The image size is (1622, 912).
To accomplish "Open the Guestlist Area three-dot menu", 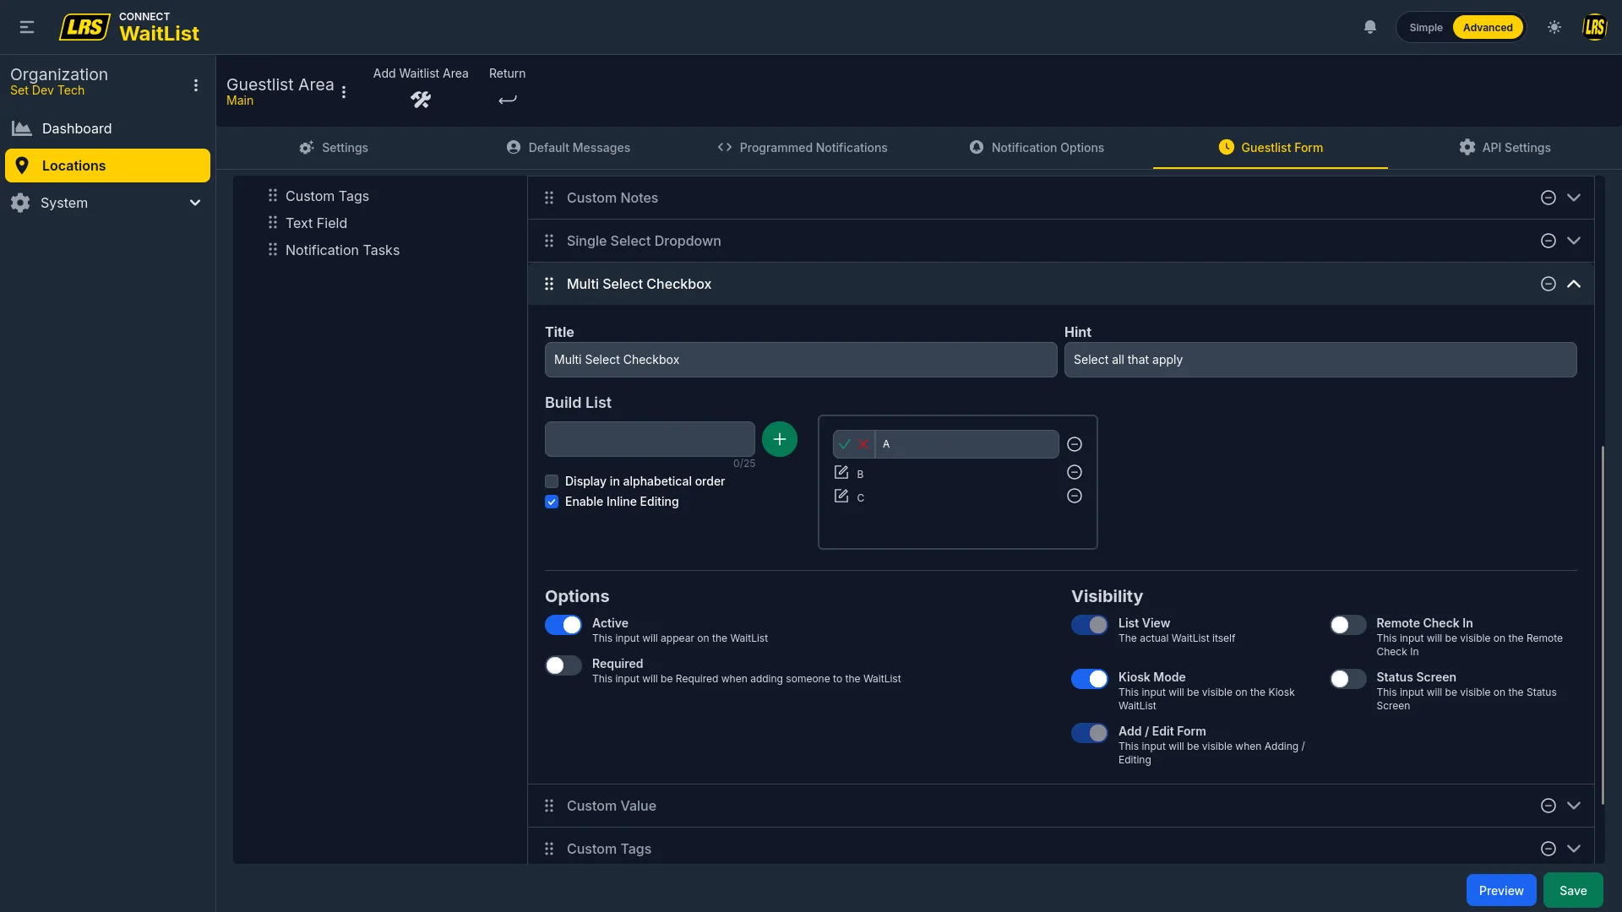I will [344, 92].
